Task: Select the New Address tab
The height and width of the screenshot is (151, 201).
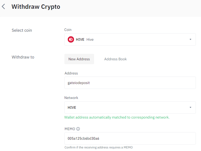Action: click(79, 59)
